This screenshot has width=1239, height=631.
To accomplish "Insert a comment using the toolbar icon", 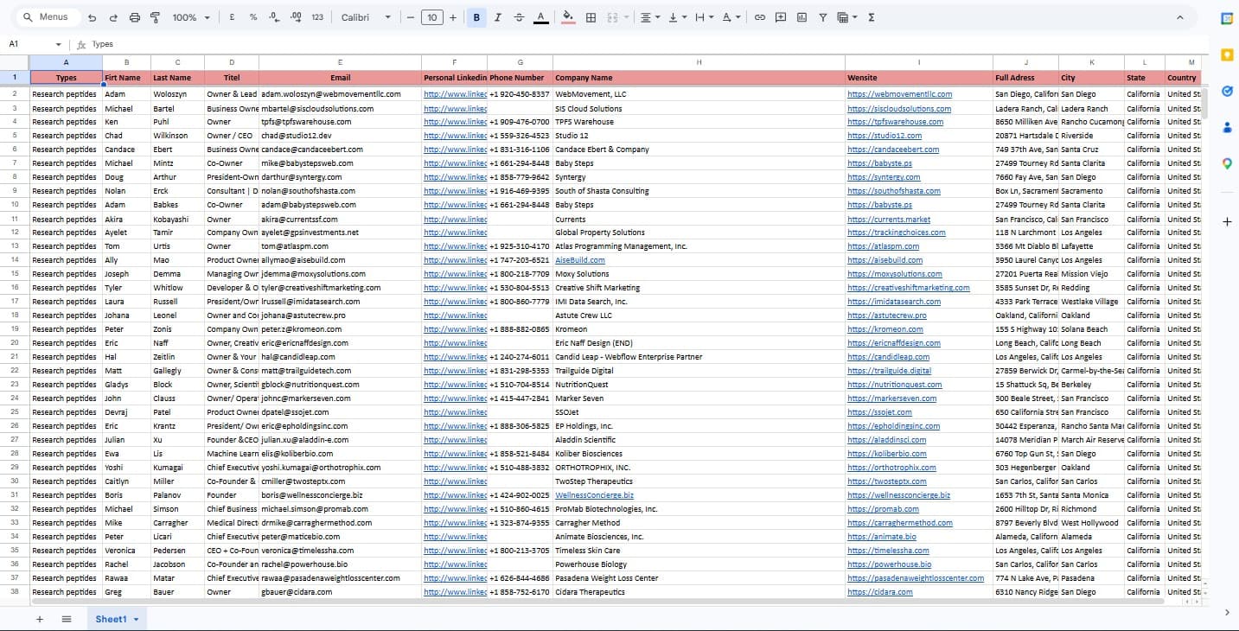I will 781,16.
